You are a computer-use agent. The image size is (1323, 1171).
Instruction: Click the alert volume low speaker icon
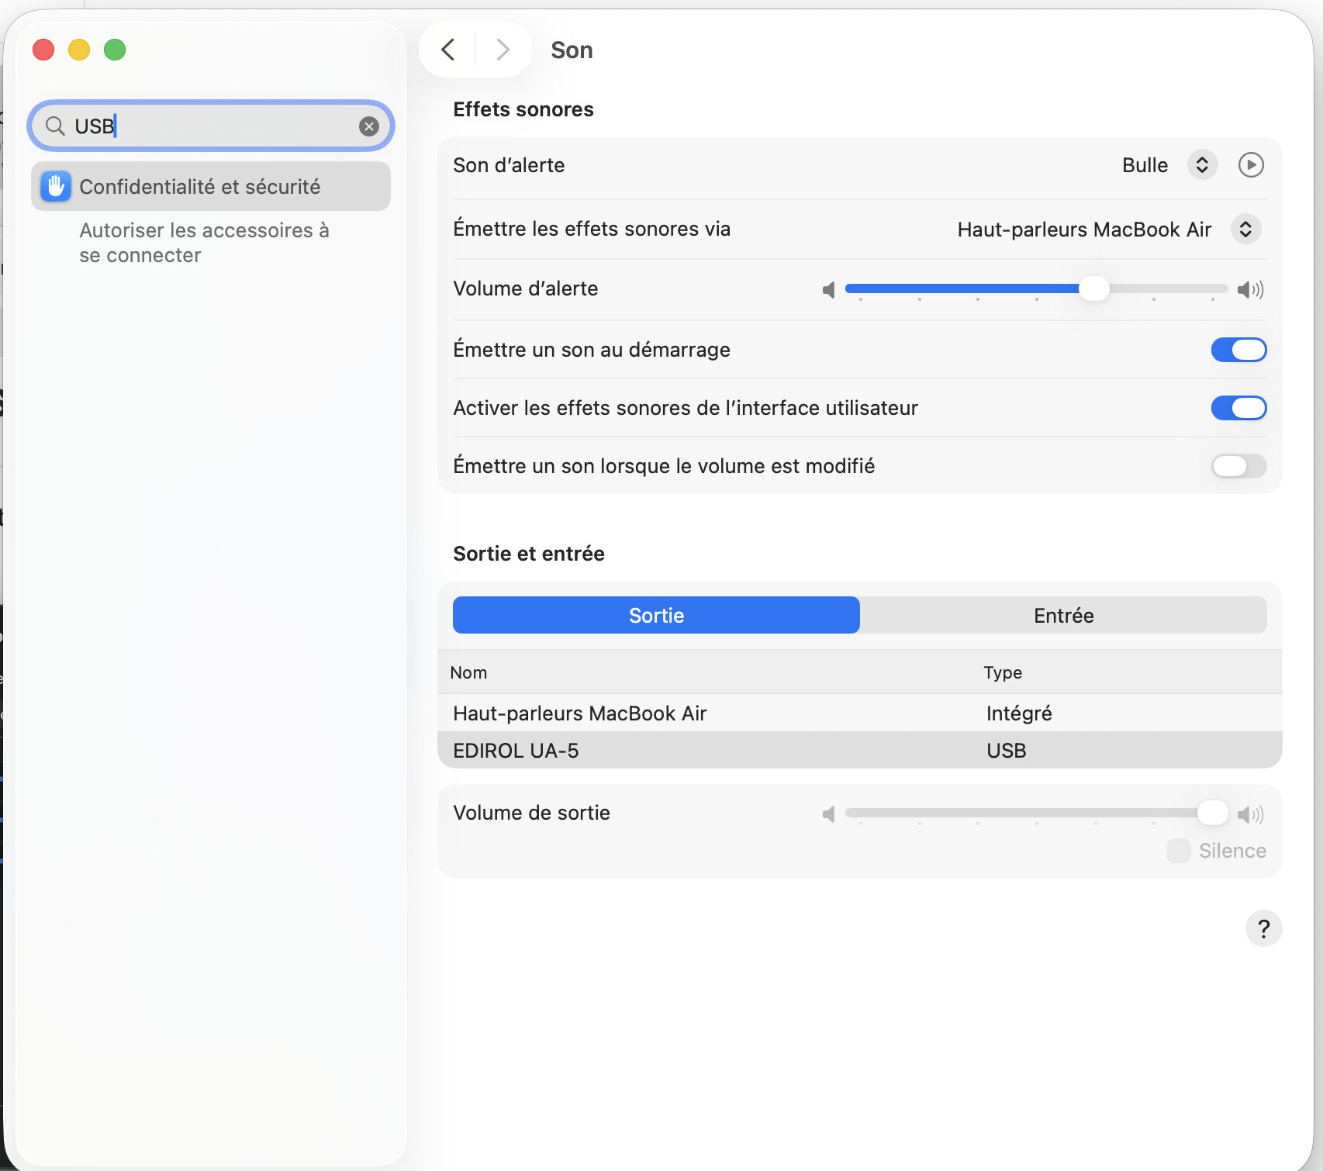click(x=828, y=290)
